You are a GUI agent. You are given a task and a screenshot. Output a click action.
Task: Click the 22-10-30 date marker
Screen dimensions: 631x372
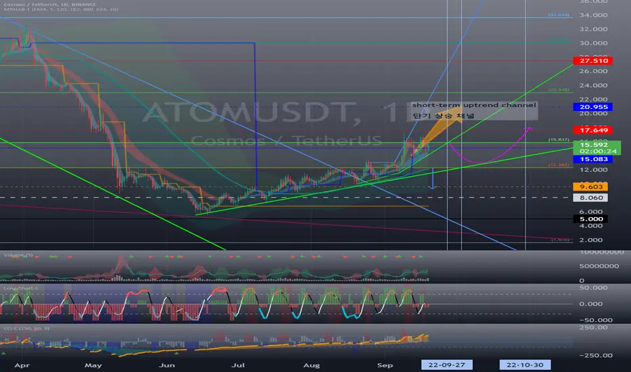525,365
